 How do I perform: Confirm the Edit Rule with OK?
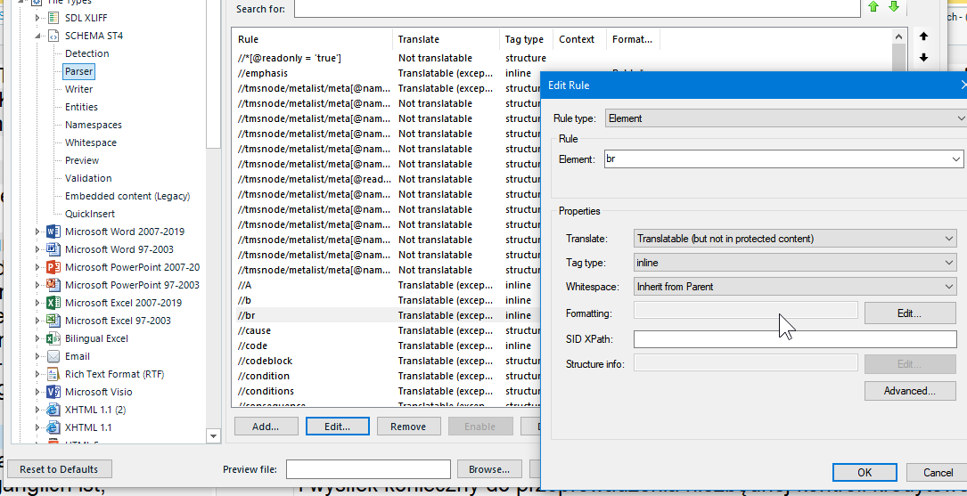[864, 473]
